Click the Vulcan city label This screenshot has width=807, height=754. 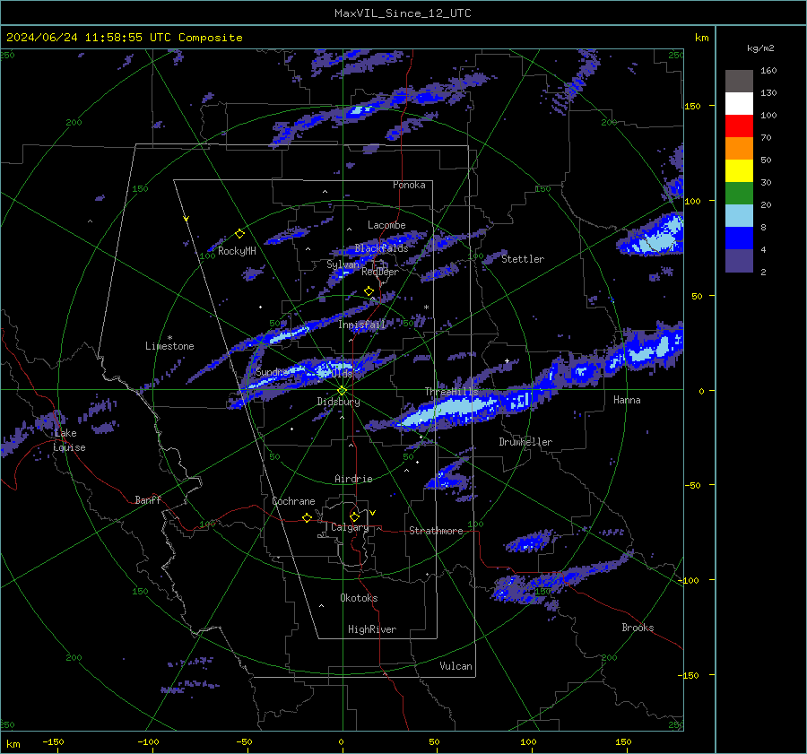tap(456, 666)
